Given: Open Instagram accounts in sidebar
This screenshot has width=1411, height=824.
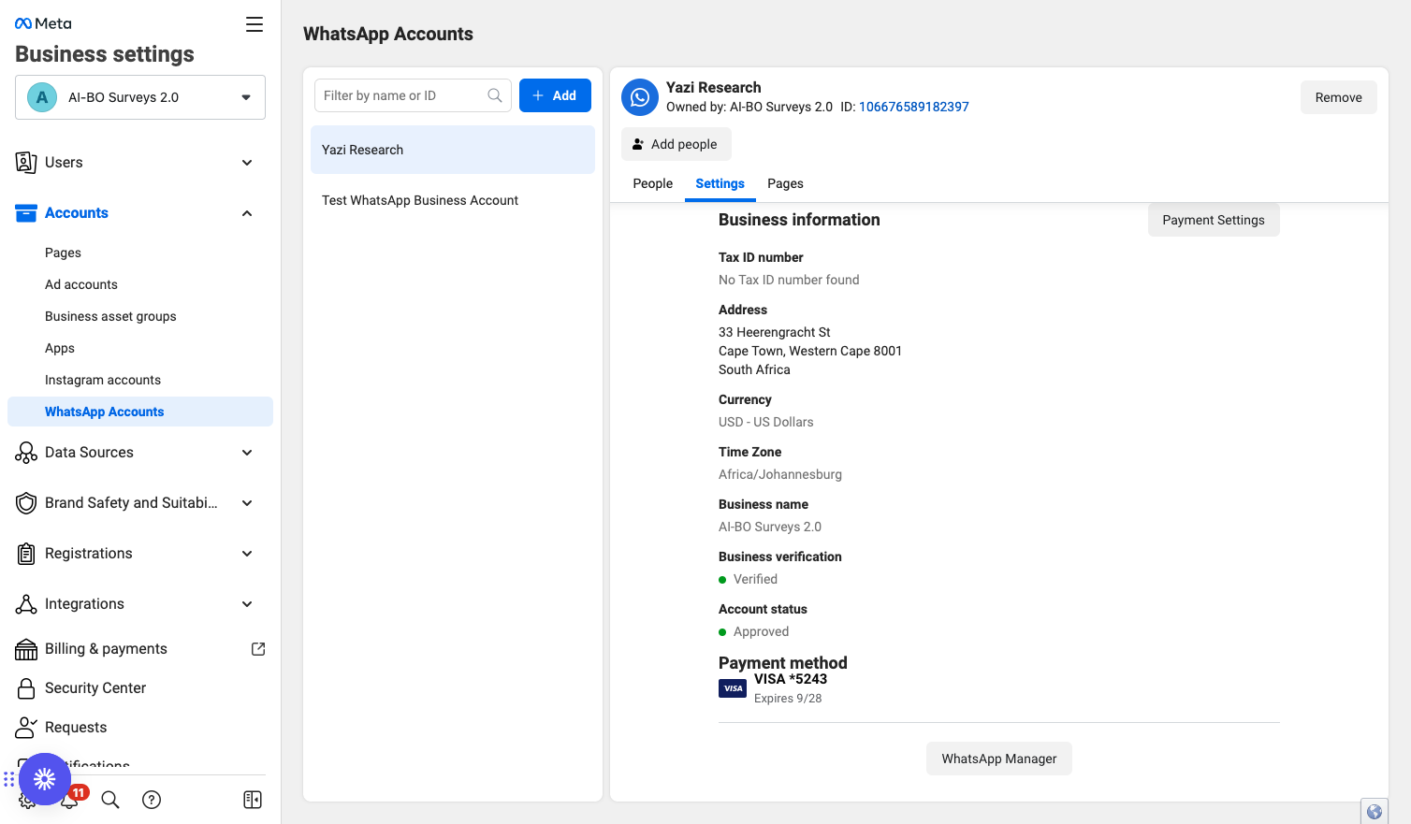Looking at the screenshot, I should point(103,380).
